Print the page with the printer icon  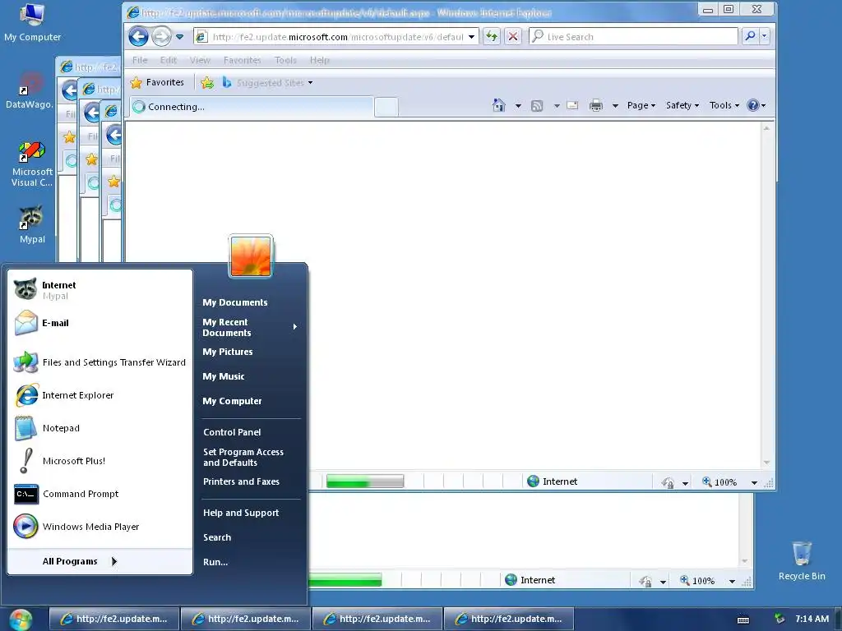tap(596, 106)
